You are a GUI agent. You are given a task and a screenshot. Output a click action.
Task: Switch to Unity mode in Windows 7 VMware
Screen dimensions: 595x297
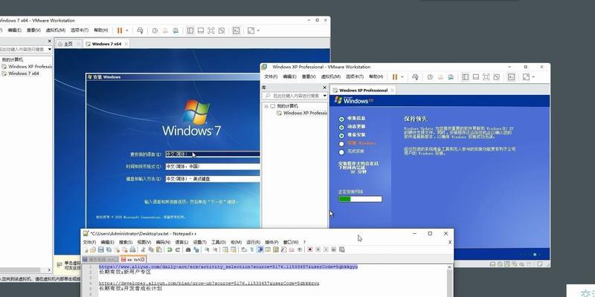pyautogui.click(x=222, y=30)
